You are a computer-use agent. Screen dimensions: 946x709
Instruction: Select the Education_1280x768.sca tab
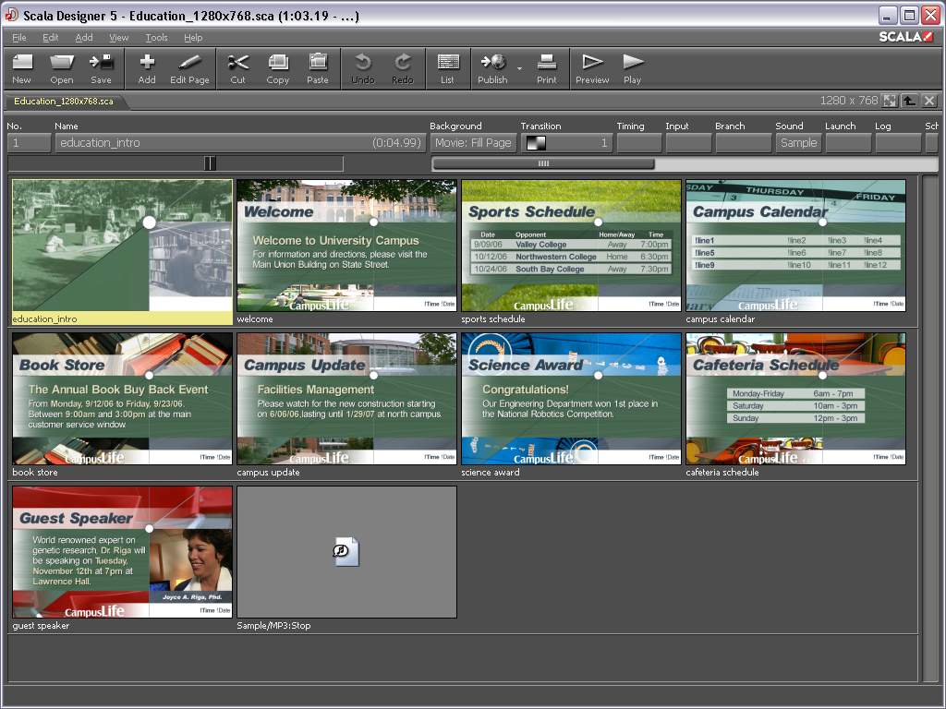[x=64, y=102]
